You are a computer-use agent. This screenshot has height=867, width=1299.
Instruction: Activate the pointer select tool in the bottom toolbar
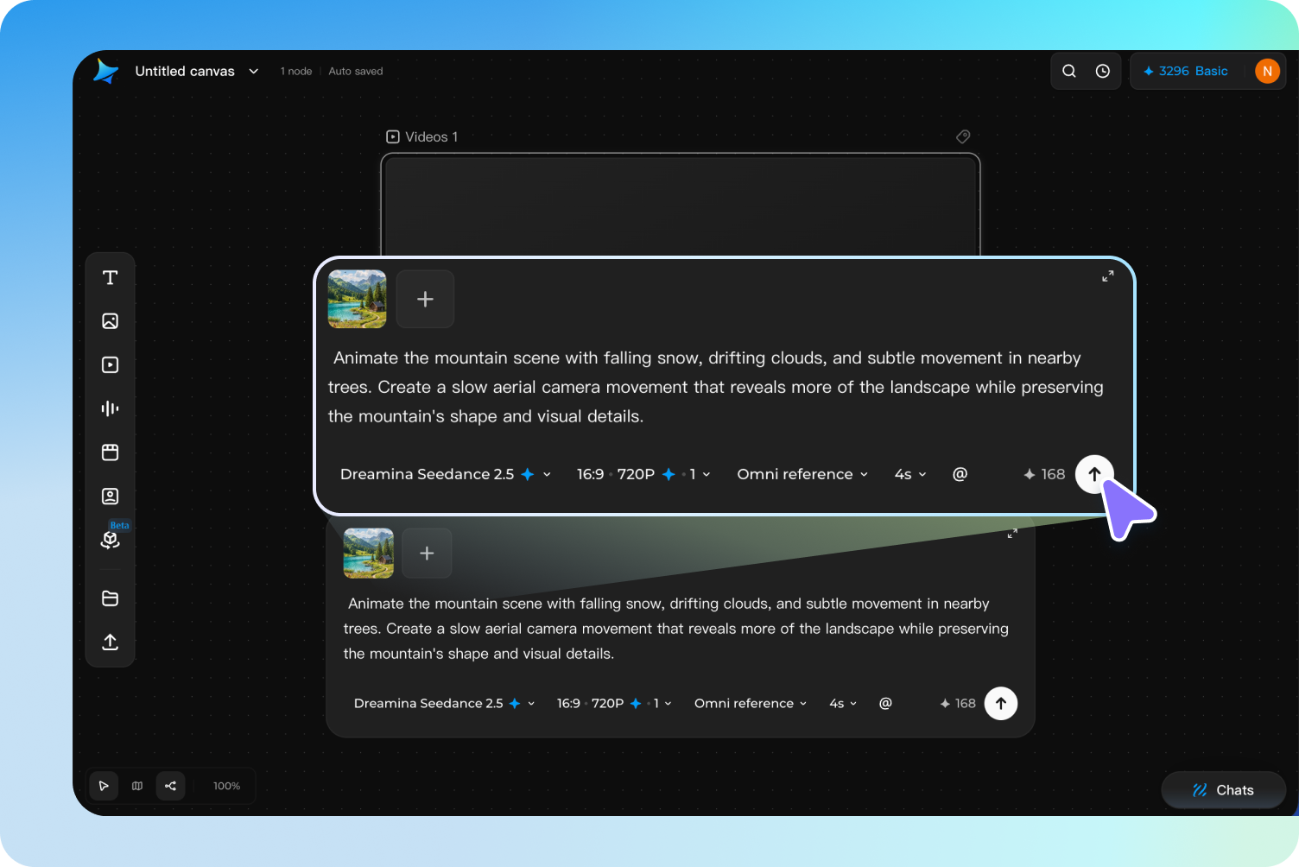[x=104, y=786]
